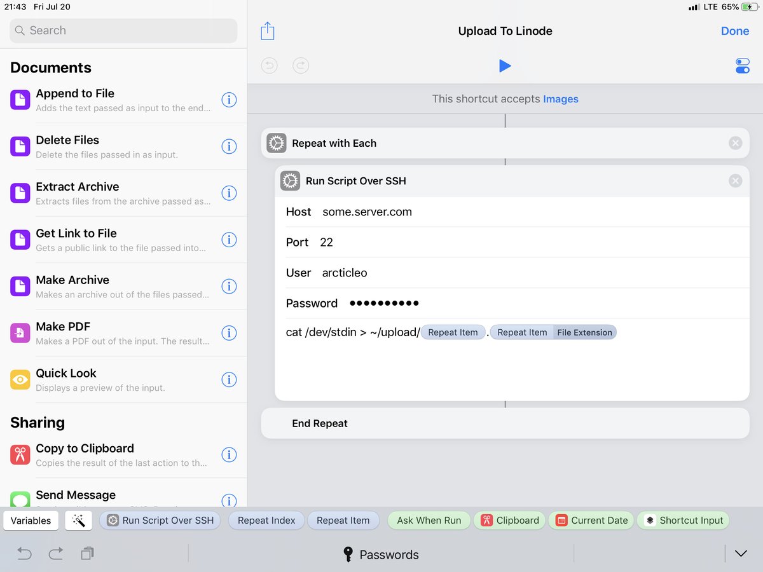Show info for Delete Files

(x=229, y=146)
